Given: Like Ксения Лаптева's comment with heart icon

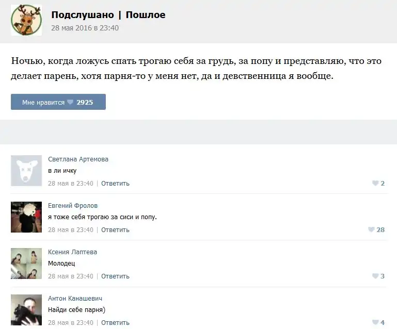Looking at the screenshot, I should pos(375,276).
